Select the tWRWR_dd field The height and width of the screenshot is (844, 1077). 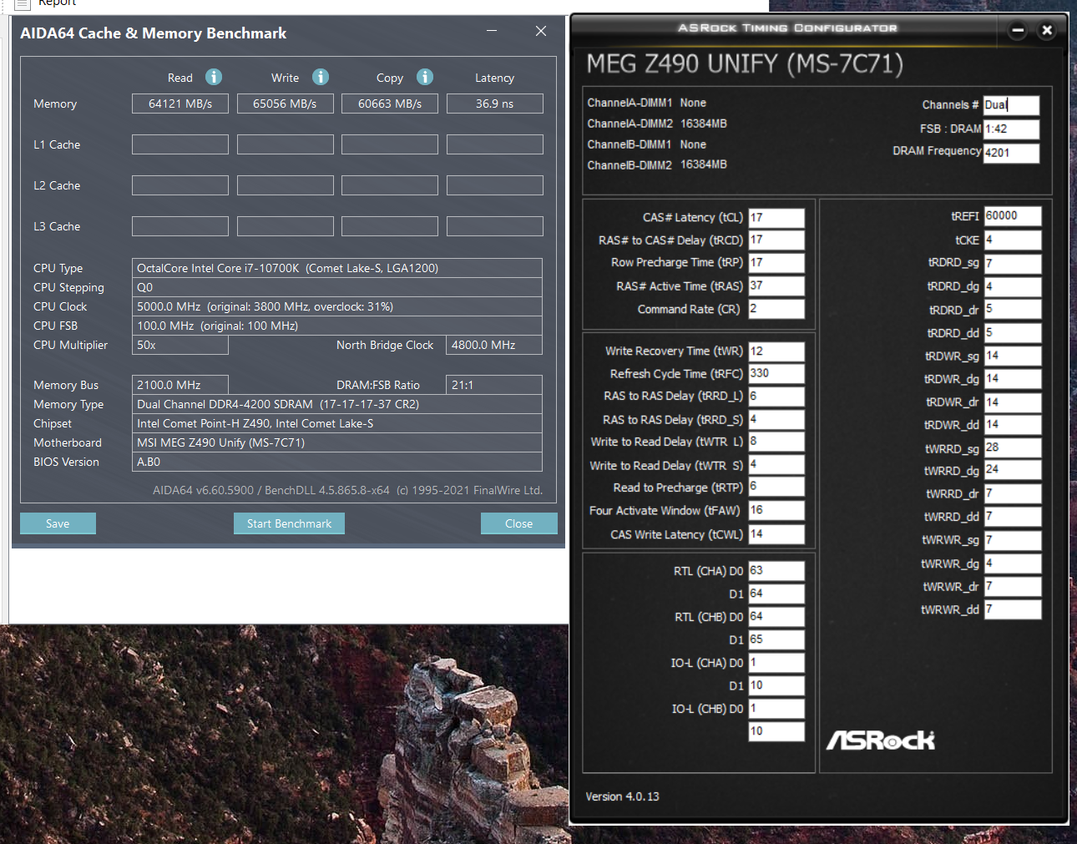1013,609
